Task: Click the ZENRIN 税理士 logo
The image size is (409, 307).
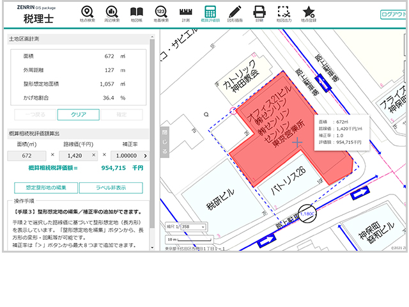Action: (37, 15)
